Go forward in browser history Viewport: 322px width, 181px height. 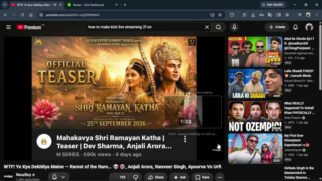14,15
